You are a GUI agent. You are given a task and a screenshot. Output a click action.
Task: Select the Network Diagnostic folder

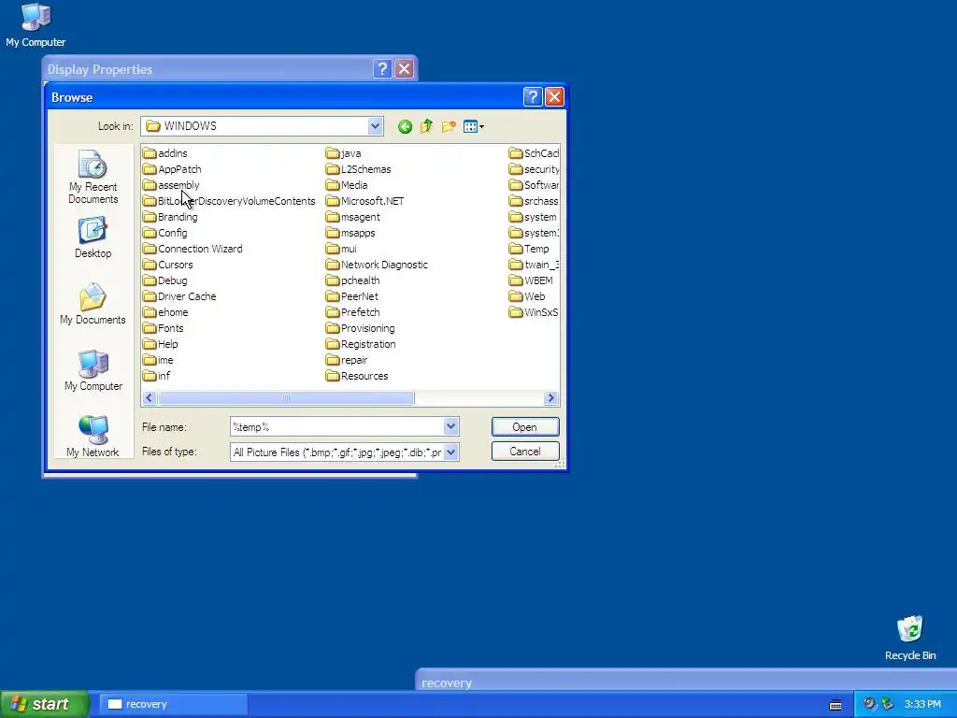378,265
